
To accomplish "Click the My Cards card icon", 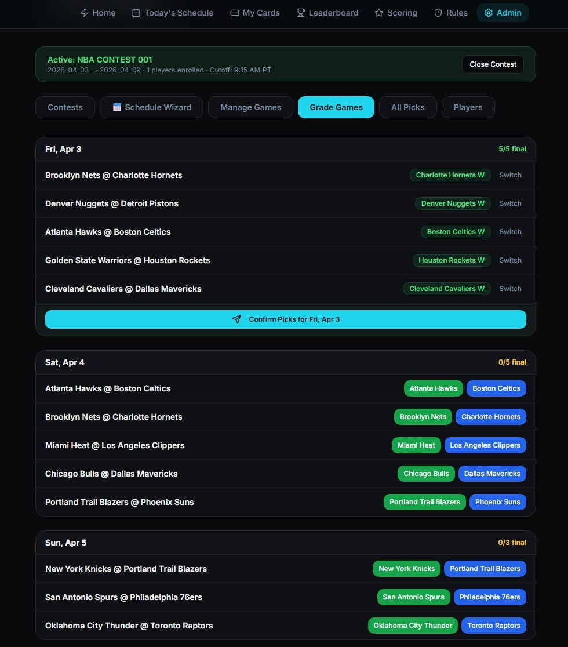I will pyautogui.click(x=235, y=13).
